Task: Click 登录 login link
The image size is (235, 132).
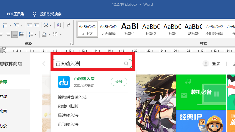Action: pos(216,64)
